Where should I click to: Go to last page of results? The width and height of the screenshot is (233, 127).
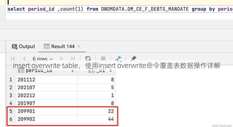(73, 59)
